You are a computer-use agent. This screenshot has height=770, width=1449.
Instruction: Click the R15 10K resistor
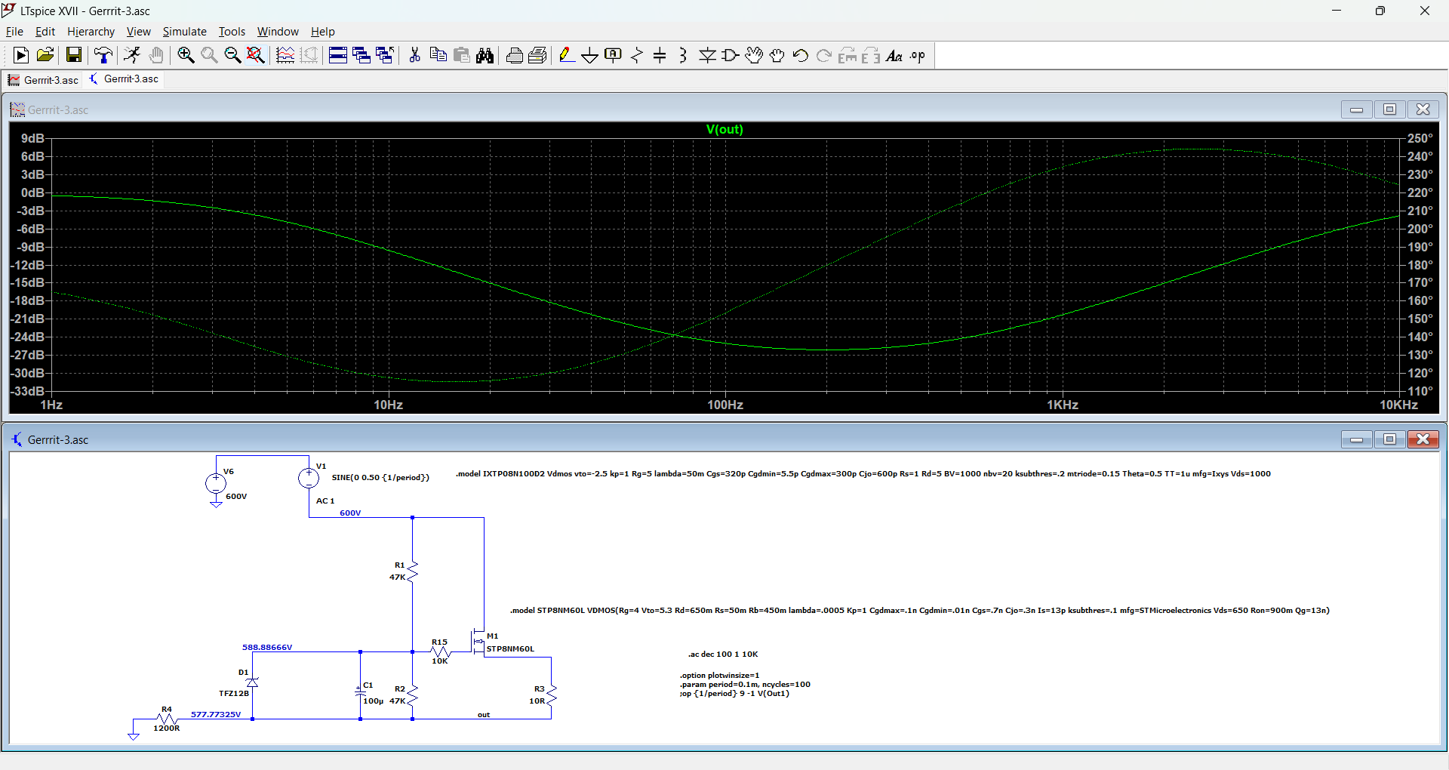pyautogui.click(x=440, y=651)
